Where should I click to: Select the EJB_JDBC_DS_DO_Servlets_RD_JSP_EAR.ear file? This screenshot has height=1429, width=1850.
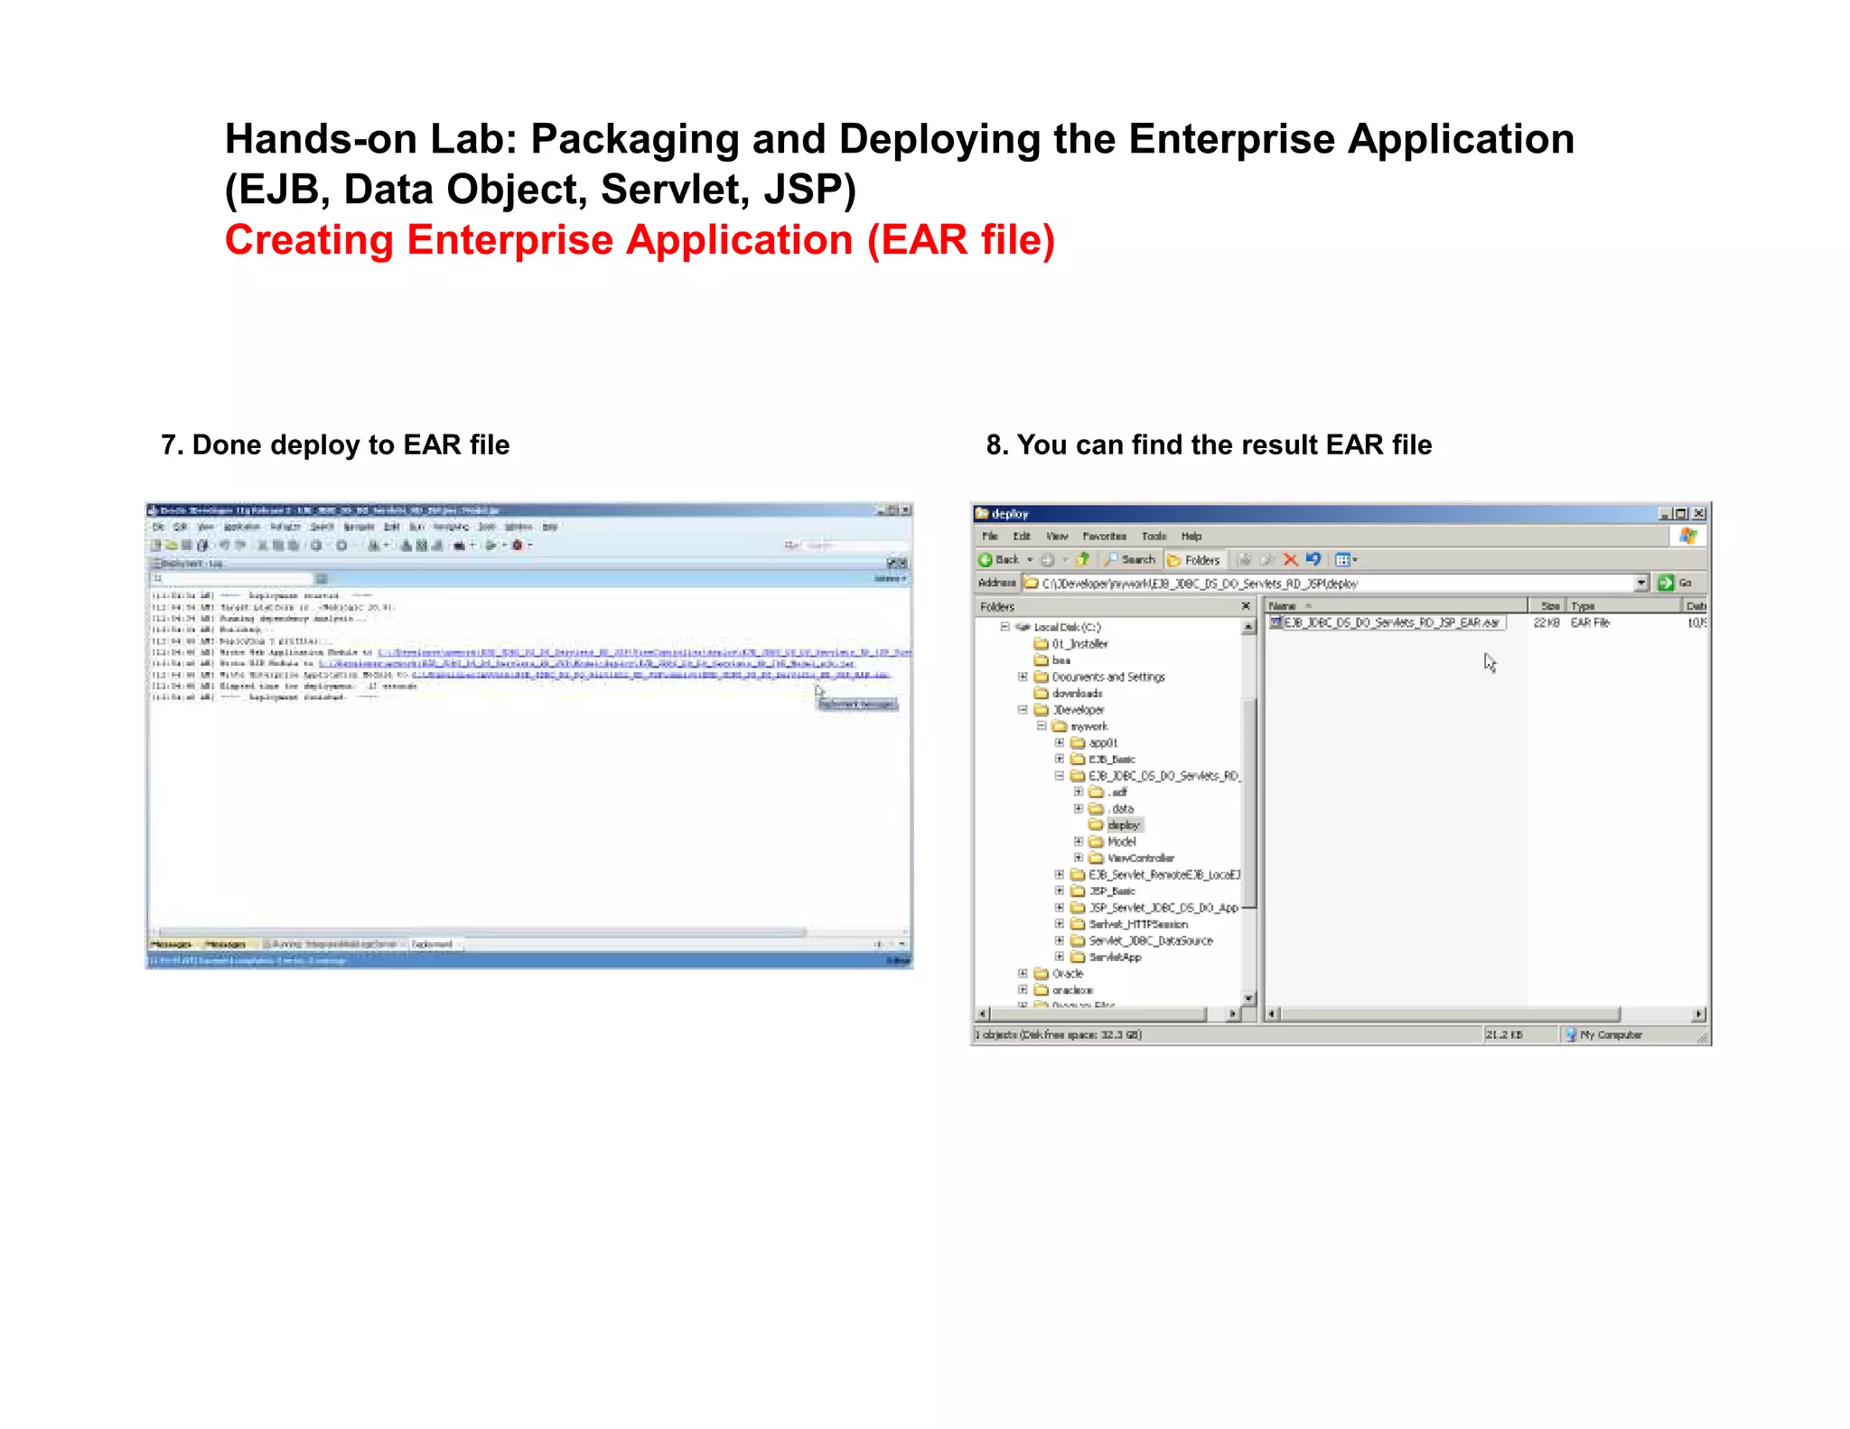tap(1387, 623)
